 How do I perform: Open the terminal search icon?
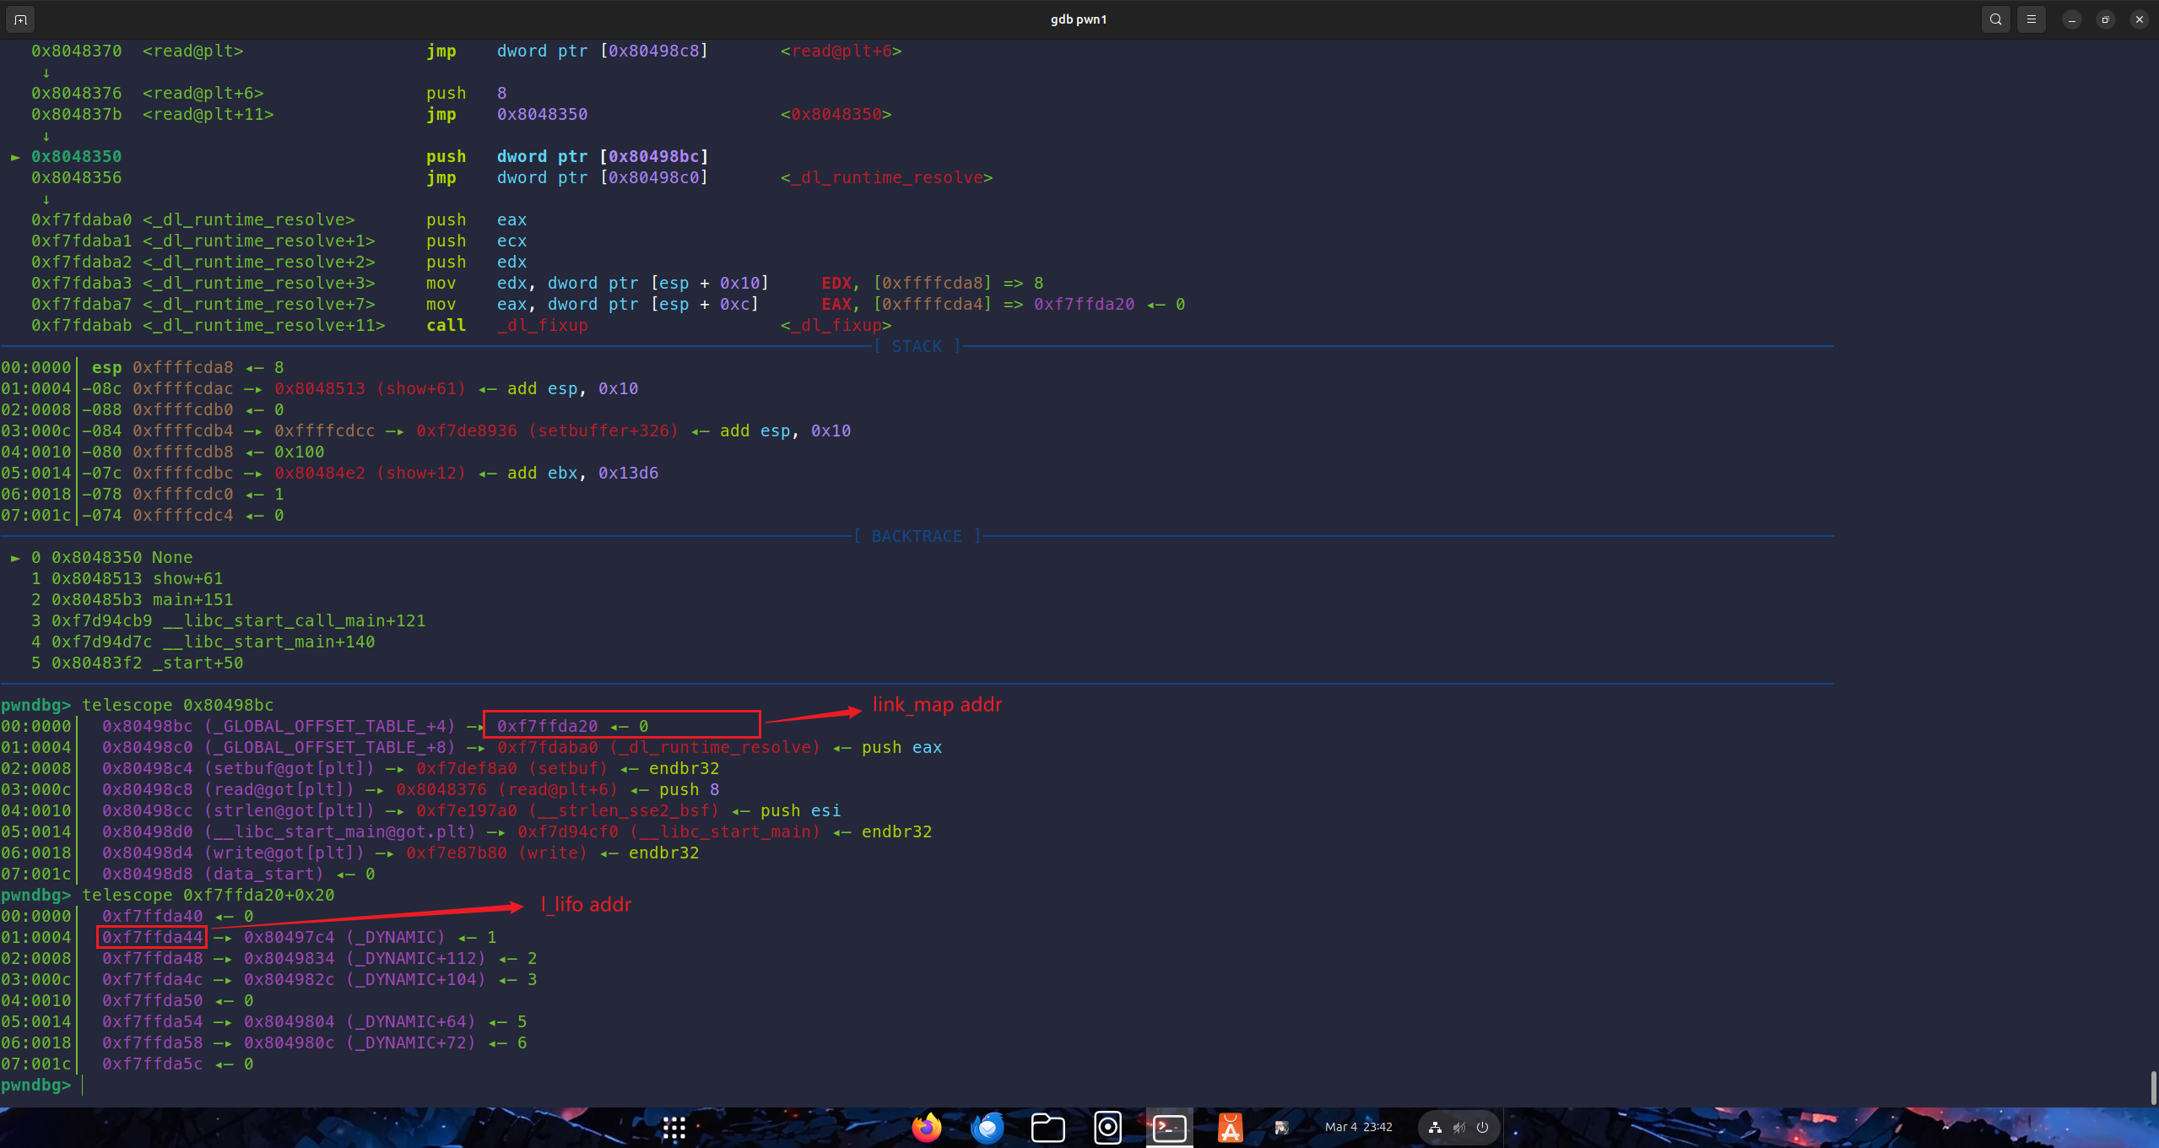[1995, 19]
